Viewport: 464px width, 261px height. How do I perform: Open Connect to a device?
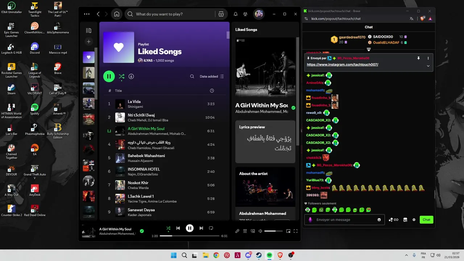(253, 231)
